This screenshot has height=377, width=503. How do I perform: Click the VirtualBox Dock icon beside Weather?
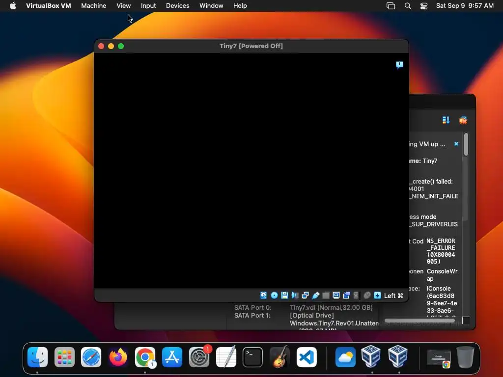[371, 356]
